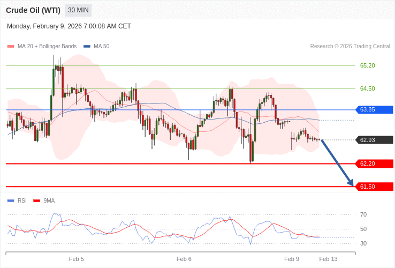This screenshot has width=395, height=268.
Task: Select the red 62.20 support price tag
Action: point(374,163)
